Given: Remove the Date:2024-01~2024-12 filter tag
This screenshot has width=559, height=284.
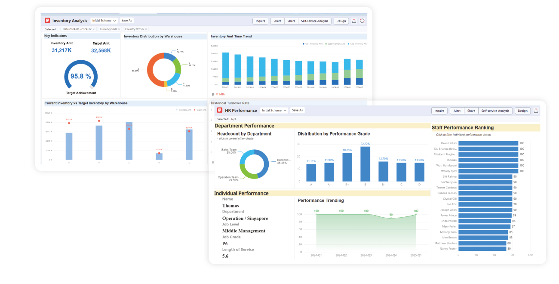Looking at the screenshot, I should pyautogui.click(x=94, y=29).
